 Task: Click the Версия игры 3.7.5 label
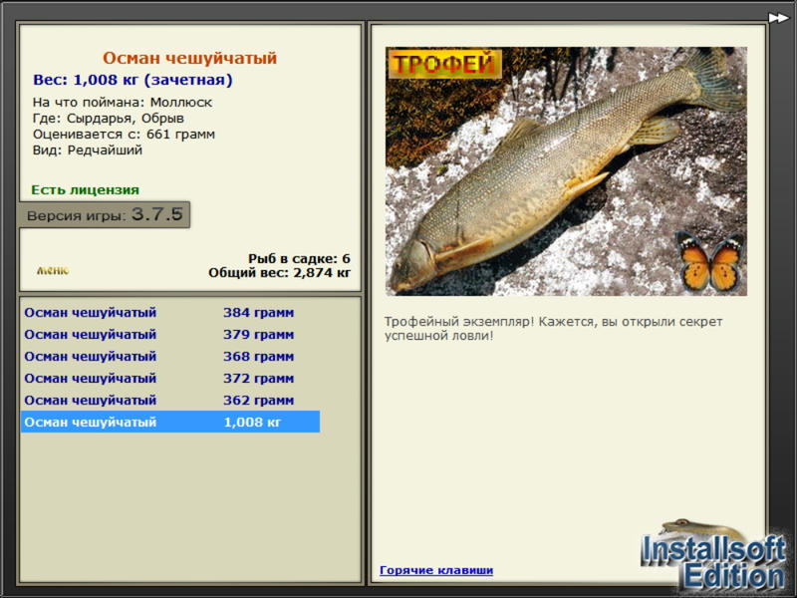pos(105,214)
